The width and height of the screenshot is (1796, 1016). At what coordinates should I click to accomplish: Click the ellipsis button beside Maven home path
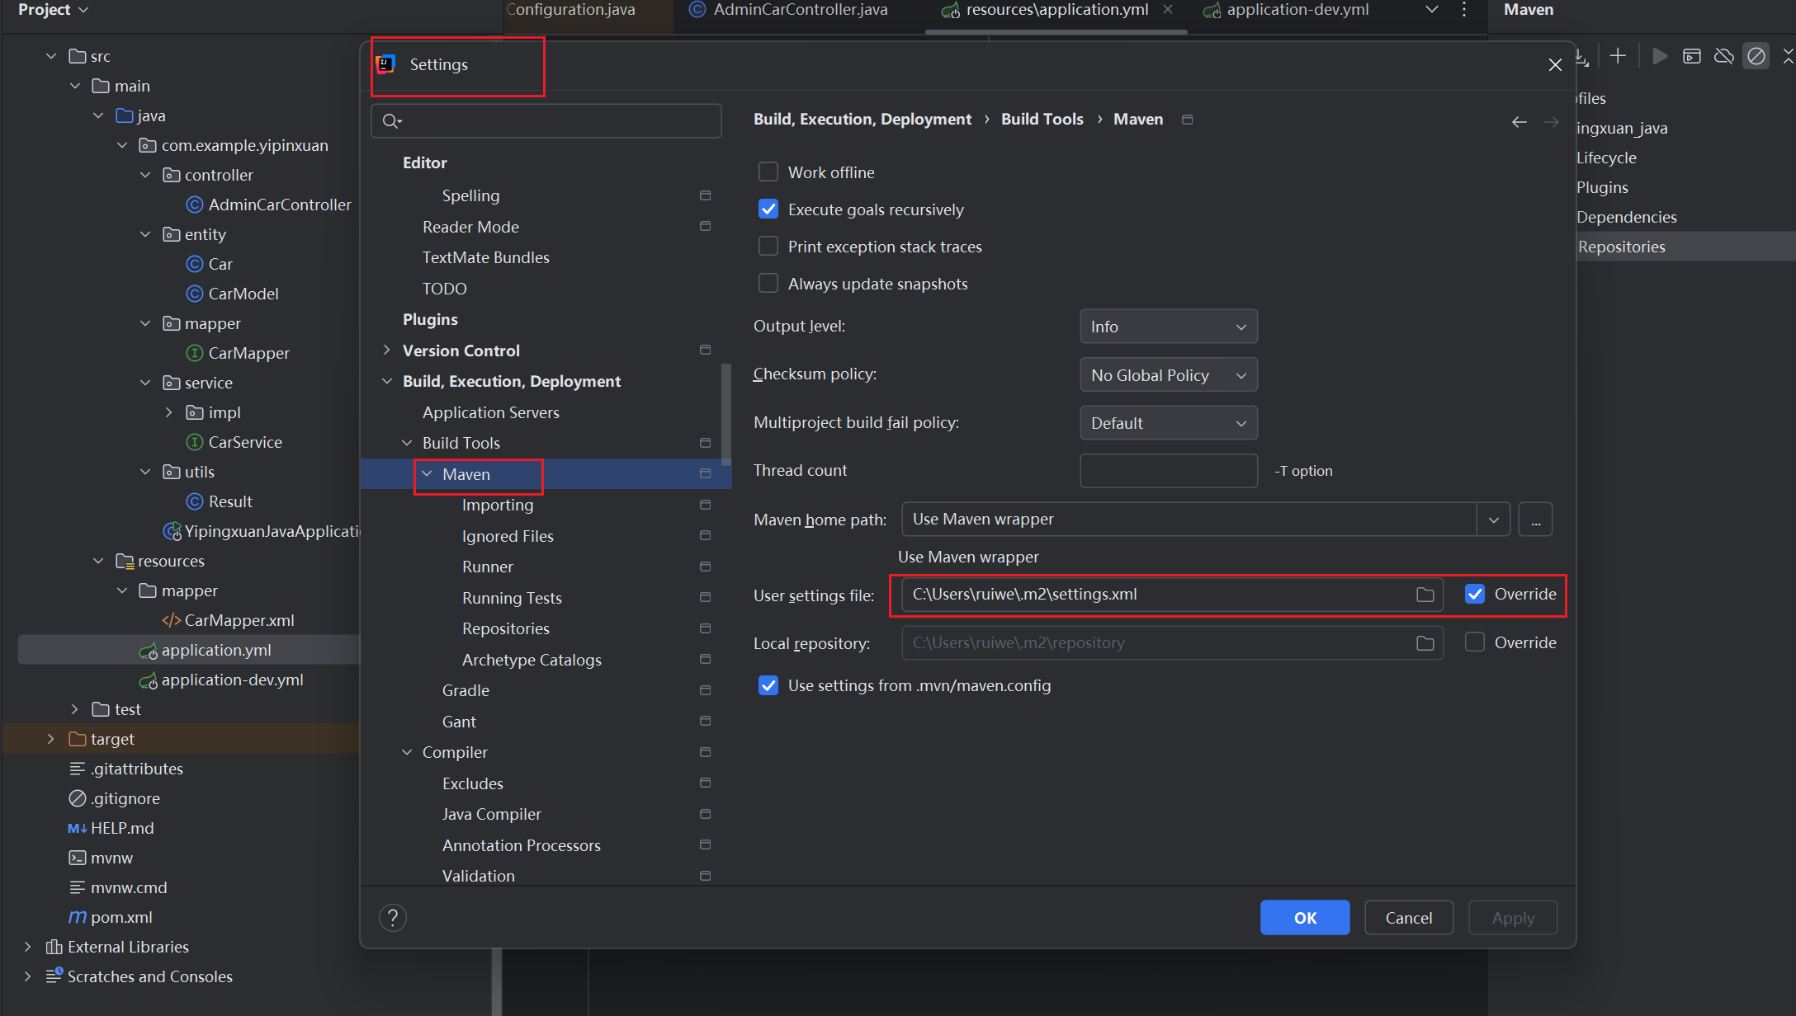[1535, 520]
